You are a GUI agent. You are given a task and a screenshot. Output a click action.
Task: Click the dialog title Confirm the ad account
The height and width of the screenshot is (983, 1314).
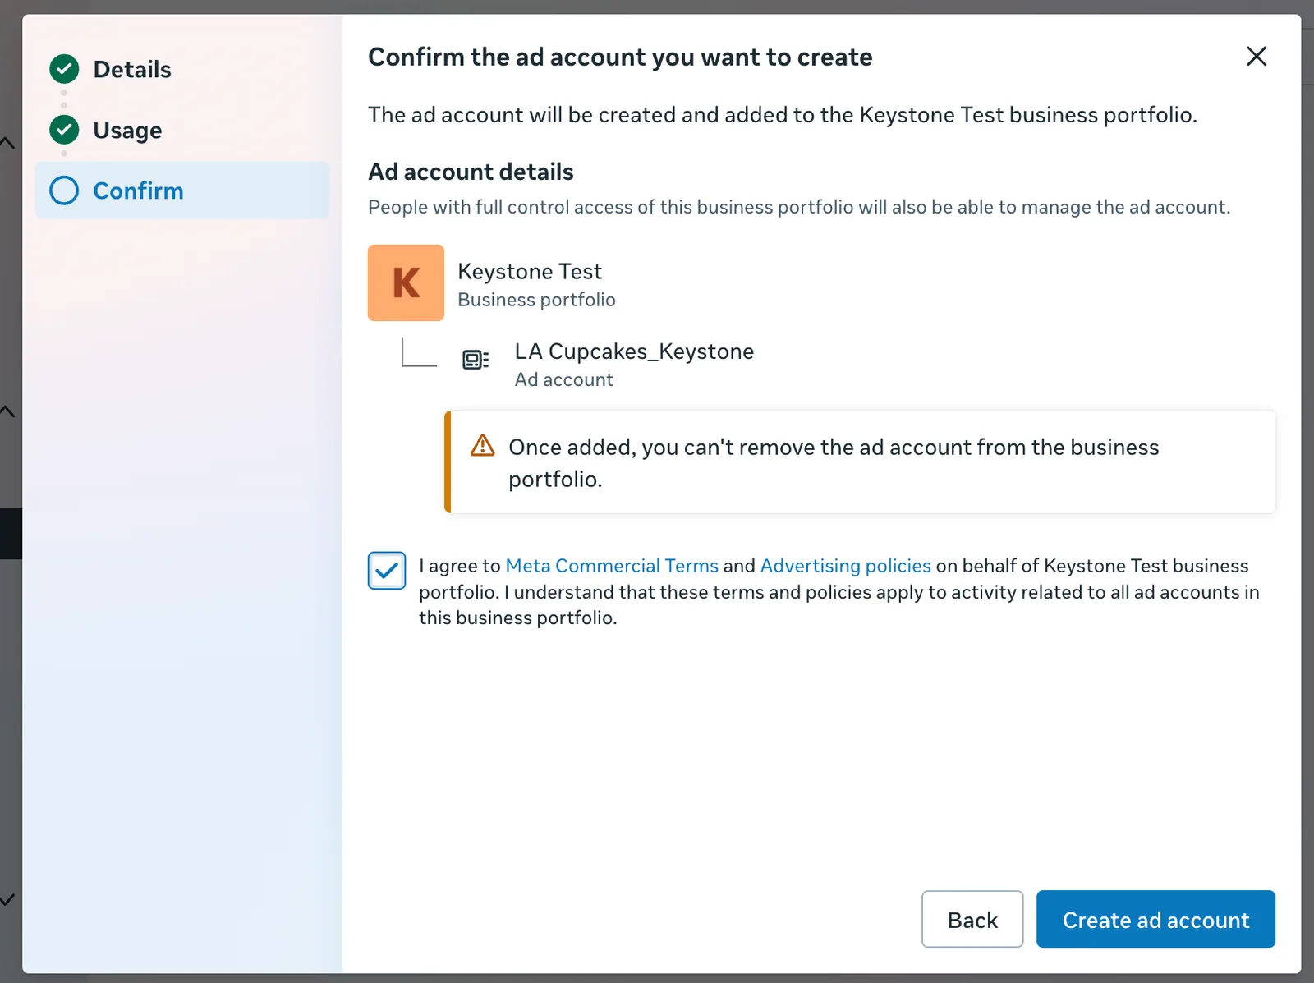pos(620,57)
